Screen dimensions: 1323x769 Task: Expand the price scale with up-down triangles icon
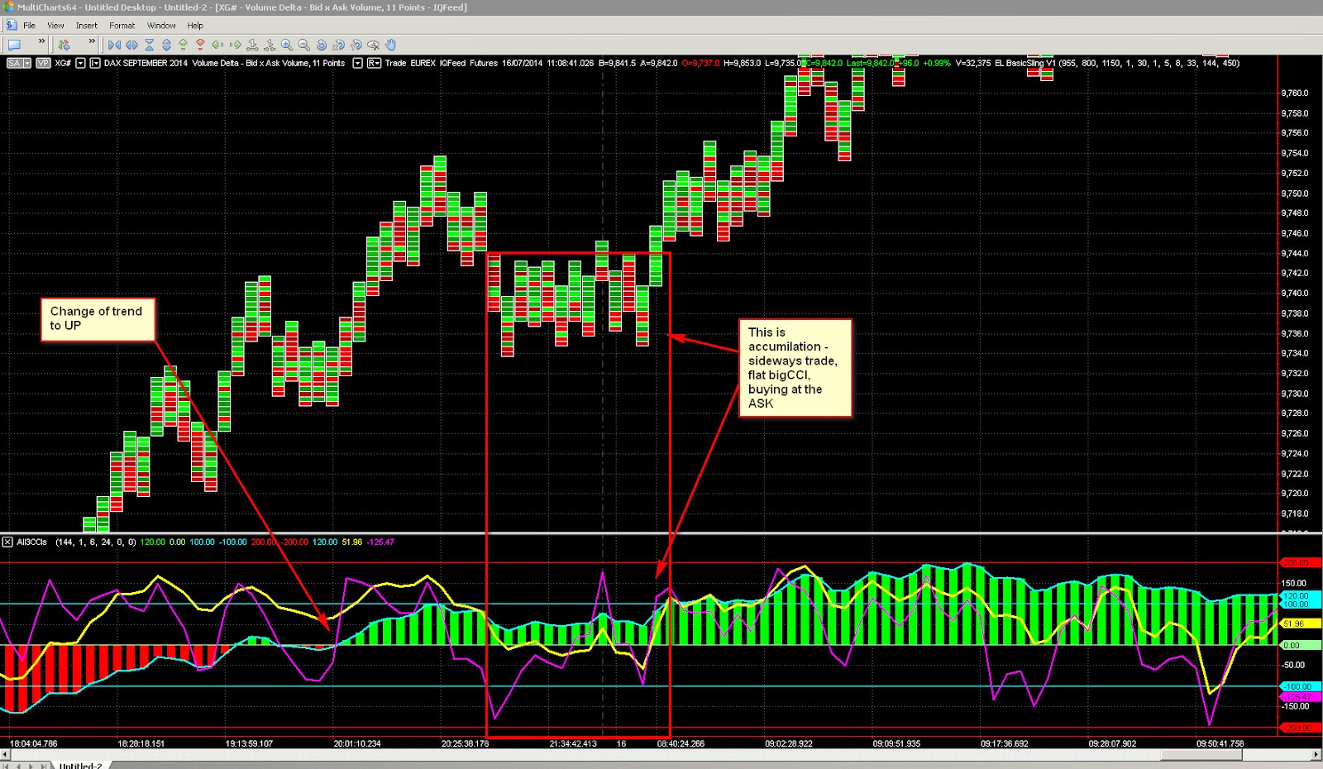pyautogui.click(x=166, y=45)
